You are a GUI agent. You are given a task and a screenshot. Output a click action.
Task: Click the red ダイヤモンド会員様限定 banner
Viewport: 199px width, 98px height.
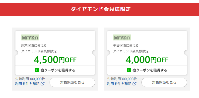[x=100, y=9]
